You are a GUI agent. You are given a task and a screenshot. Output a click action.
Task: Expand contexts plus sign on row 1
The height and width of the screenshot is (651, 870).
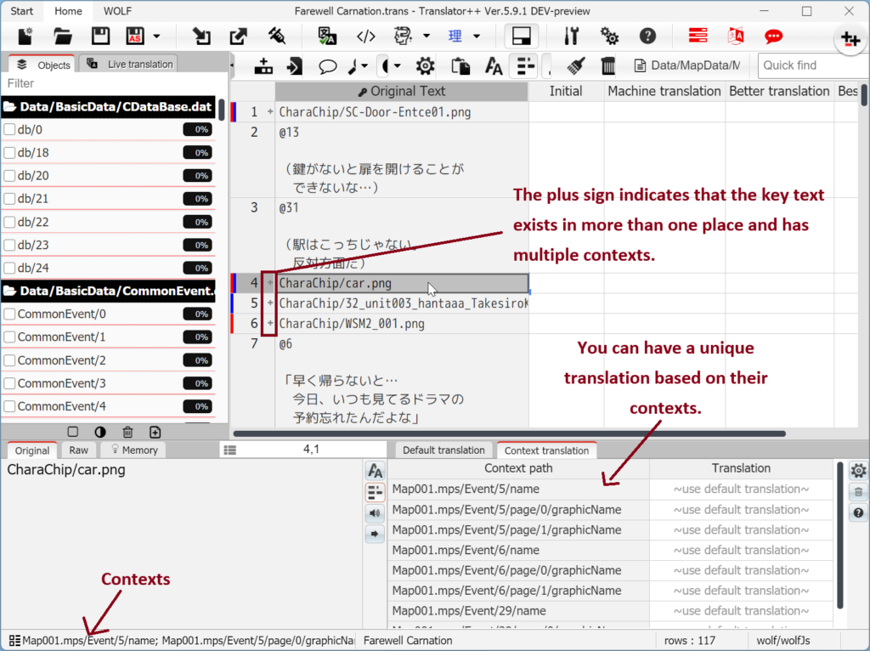(x=270, y=111)
